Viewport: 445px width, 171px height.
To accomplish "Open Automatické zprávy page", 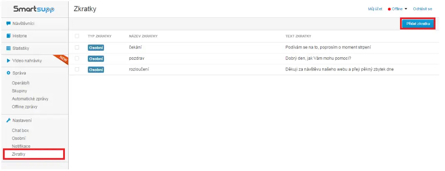I will 30,99.
